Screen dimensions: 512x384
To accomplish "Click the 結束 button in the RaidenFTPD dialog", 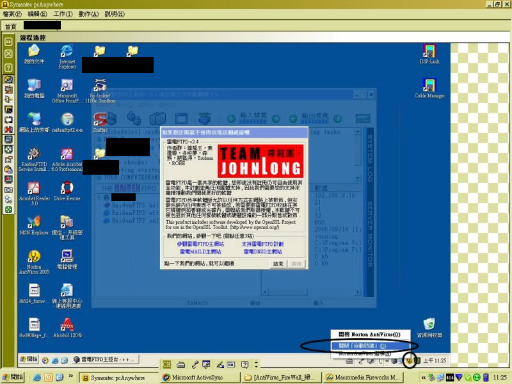I will pos(278,264).
